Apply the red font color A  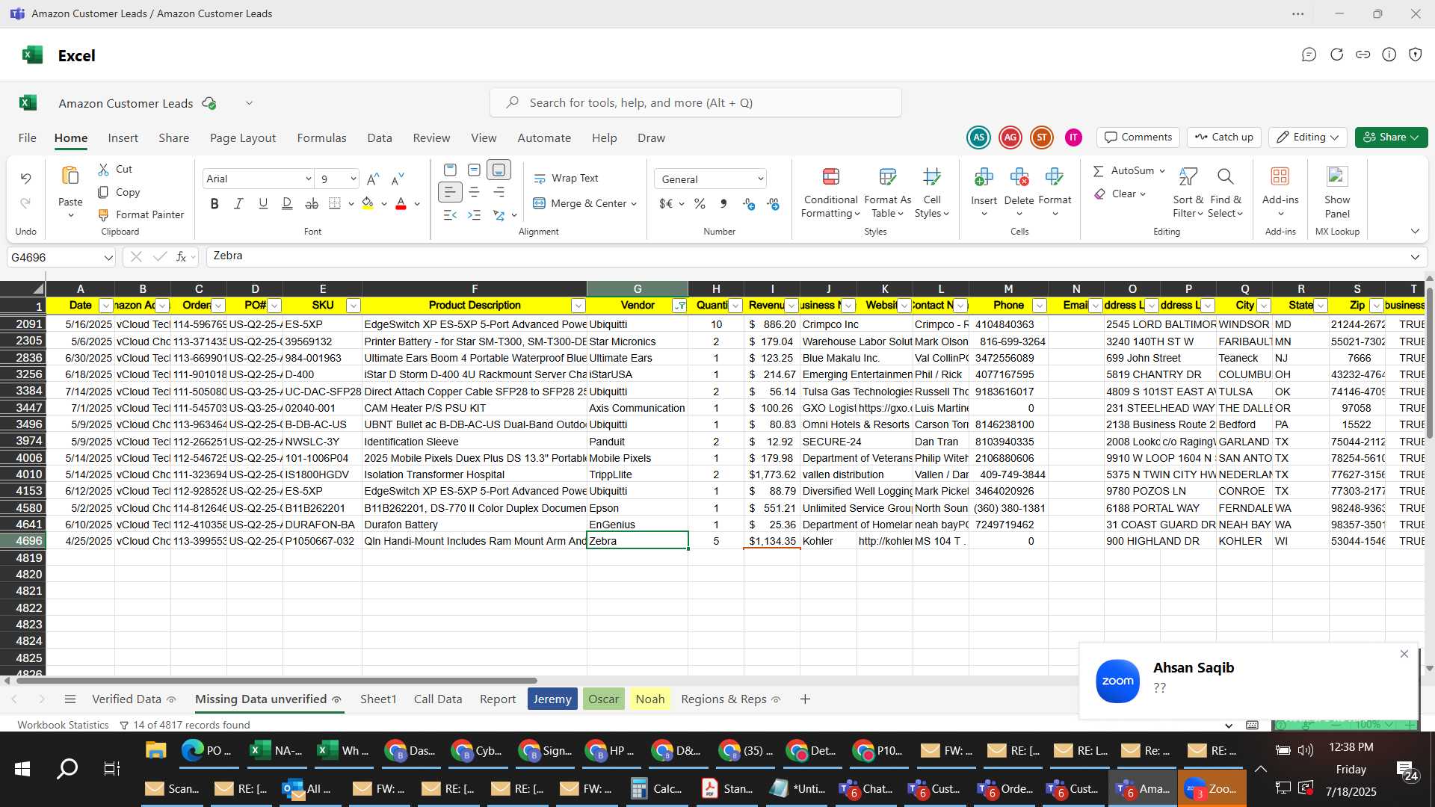401,203
